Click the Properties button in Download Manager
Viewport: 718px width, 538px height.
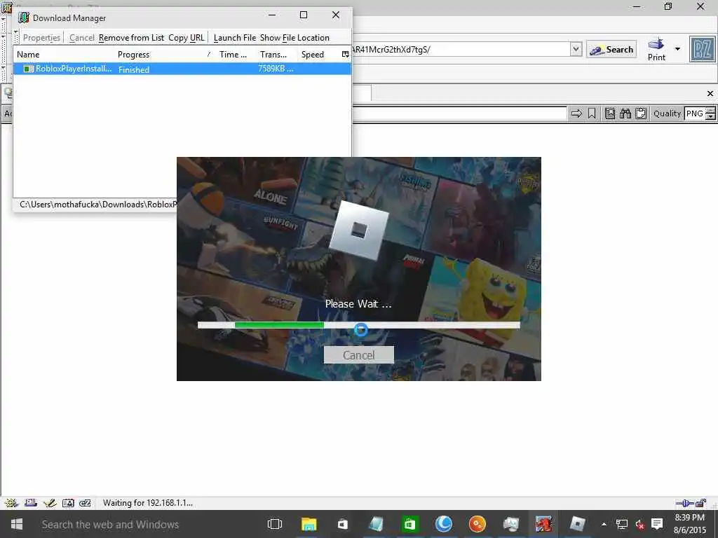(41, 38)
